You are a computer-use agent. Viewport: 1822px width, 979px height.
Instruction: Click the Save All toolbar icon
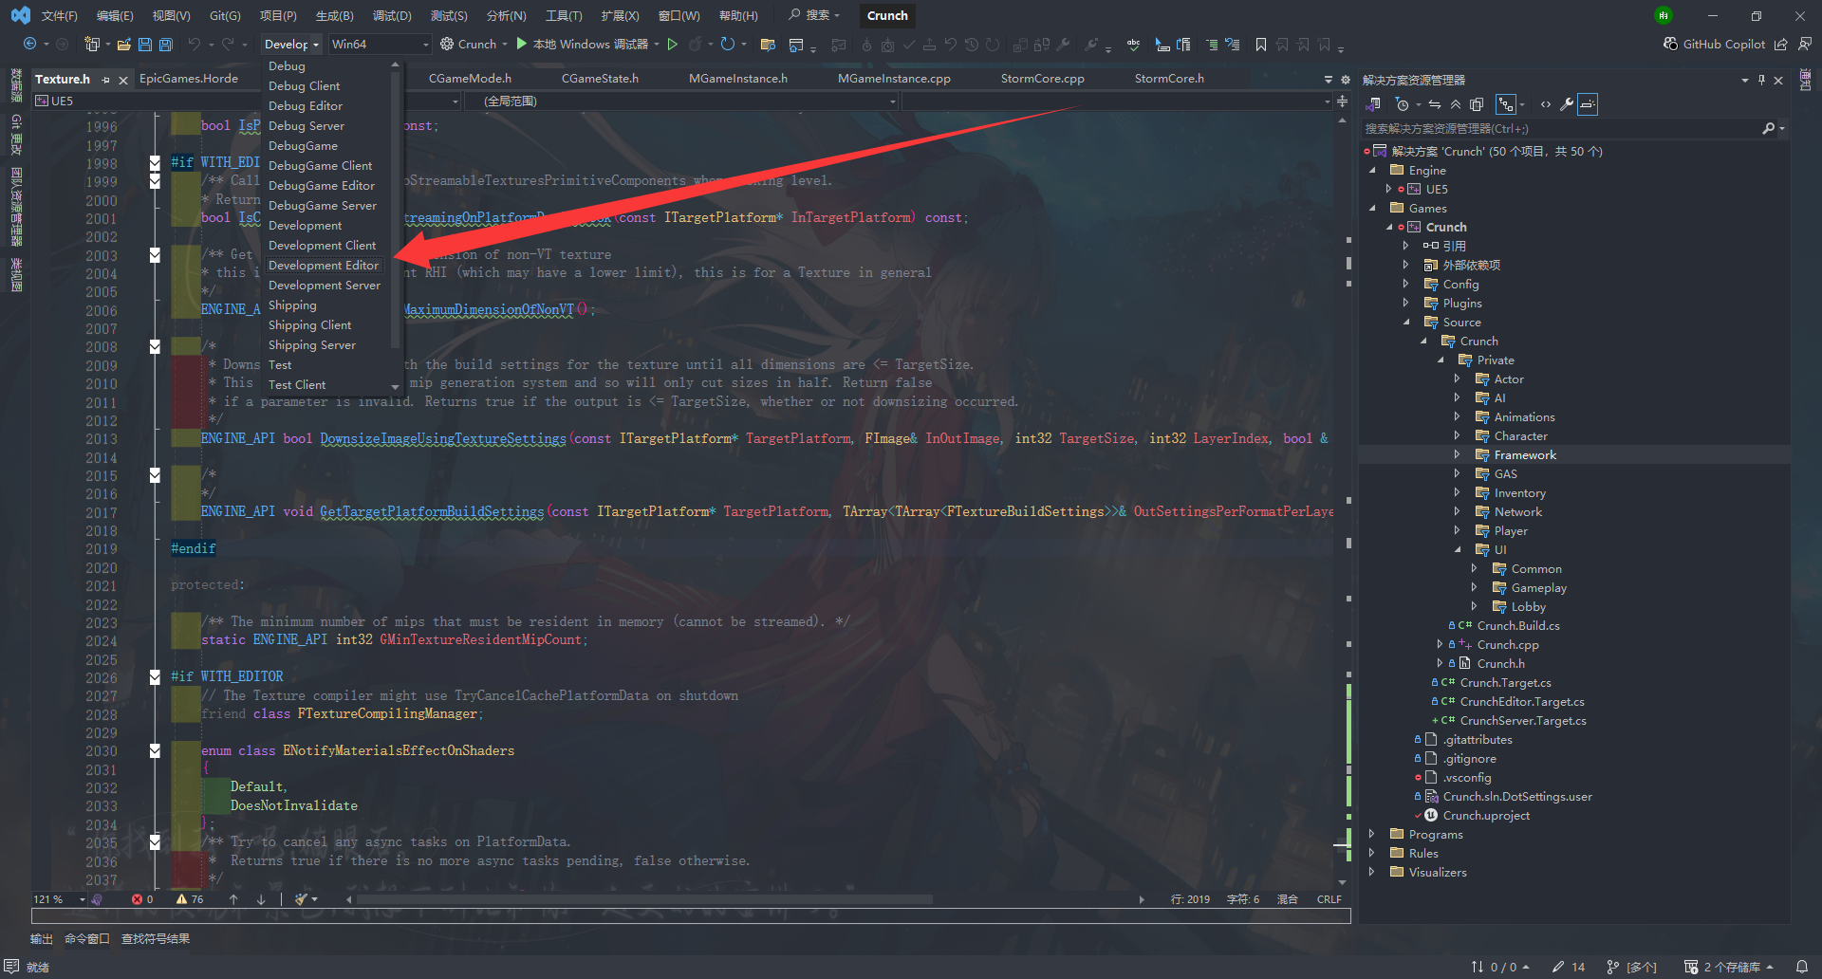166,45
